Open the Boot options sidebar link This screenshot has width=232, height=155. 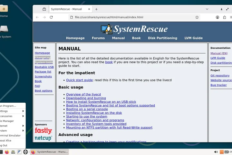coord(43,91)
